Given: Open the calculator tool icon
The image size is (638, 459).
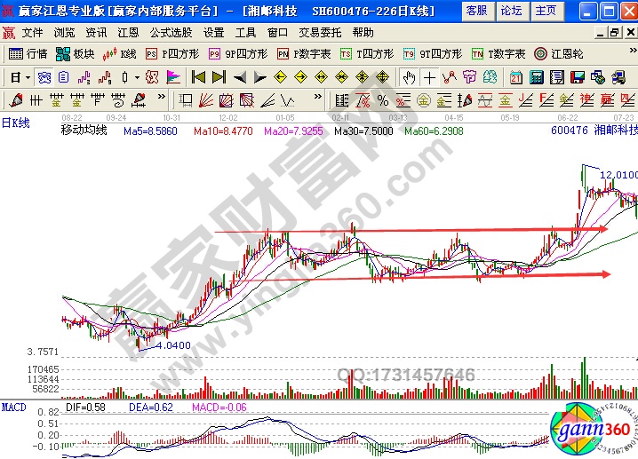Looking at the screenshot, I should pyautogui.click(x=536, y=76).
